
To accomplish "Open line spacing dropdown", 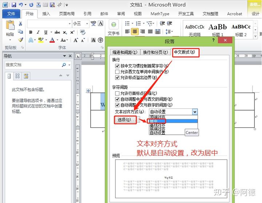I will pos(169,31).
